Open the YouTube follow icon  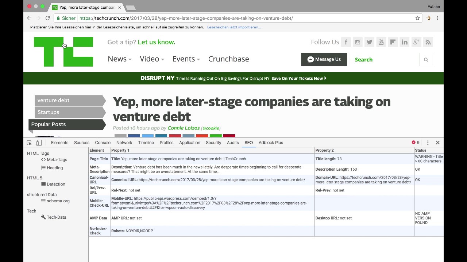click(x=381, y=42)
